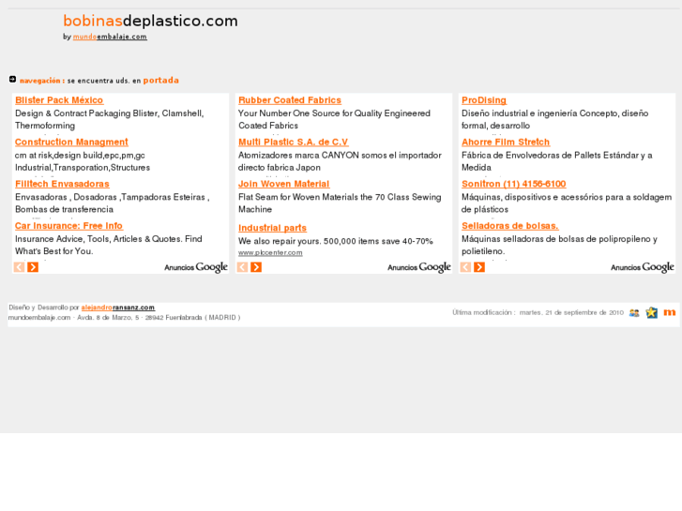Viewport: 682px width, 511px height.
Task: Open the bobinasdeplastico.com site title
Action: point(150,21)
